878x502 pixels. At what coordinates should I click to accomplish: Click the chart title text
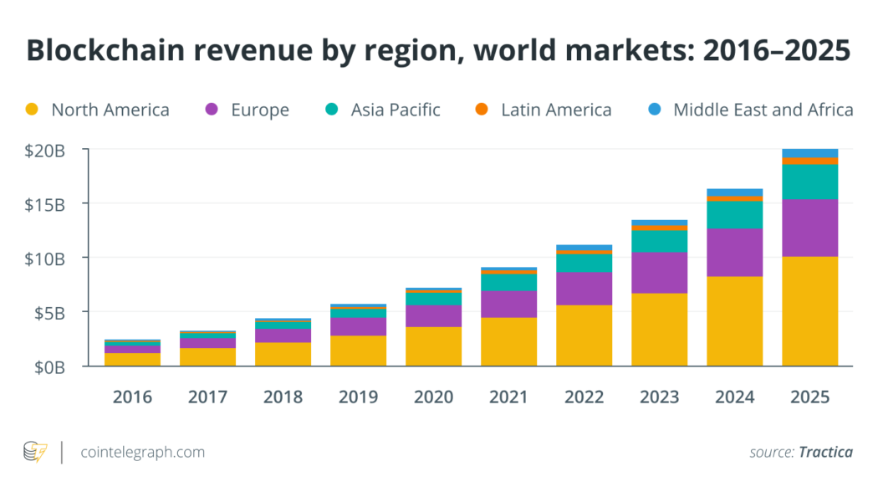click(438, 49)
